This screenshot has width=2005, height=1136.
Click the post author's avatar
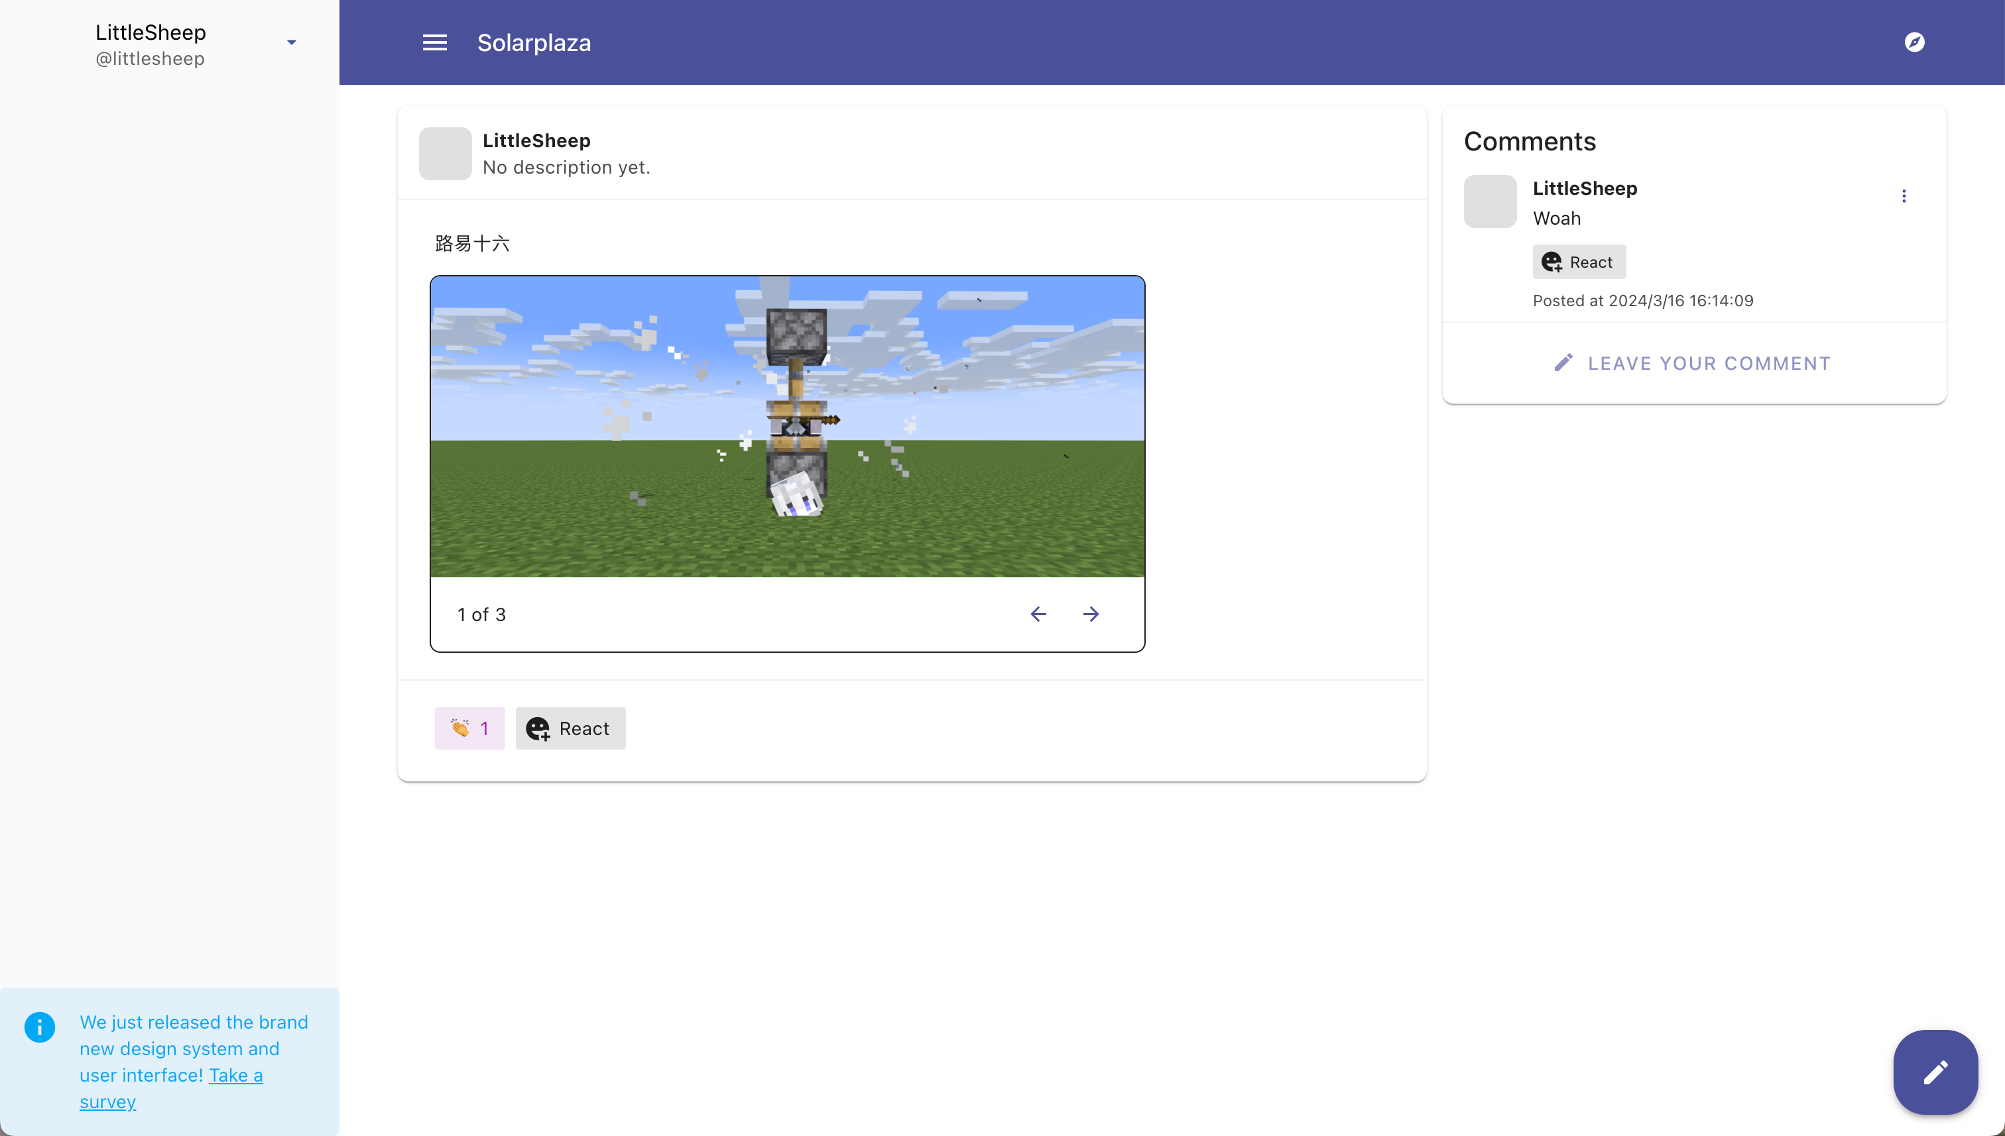point(445,154)
